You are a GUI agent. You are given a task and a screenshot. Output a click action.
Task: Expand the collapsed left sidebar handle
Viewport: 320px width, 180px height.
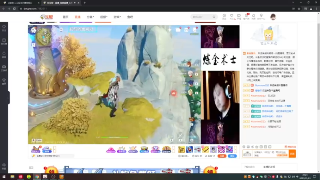[8, 98]
